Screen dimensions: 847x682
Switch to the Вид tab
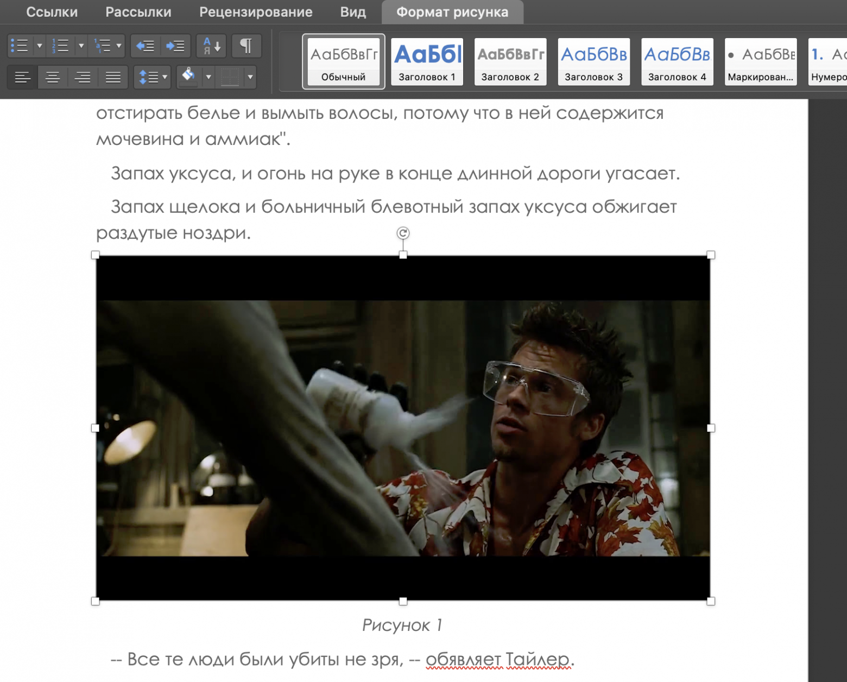353,12
